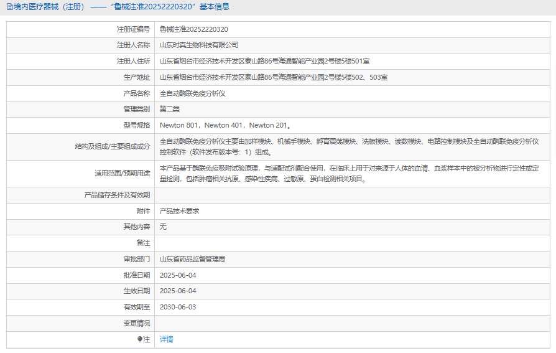Screen dimensions: 556x353
Task: Click the 审批部门 label
Action: click(137, 259)
